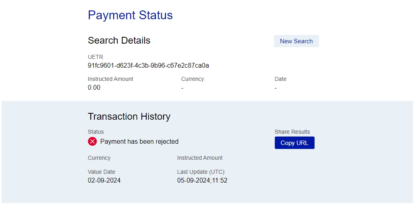Click the Date label in Search Details
Viewport: 415px width, 205px height.
[x=280, y=79]
